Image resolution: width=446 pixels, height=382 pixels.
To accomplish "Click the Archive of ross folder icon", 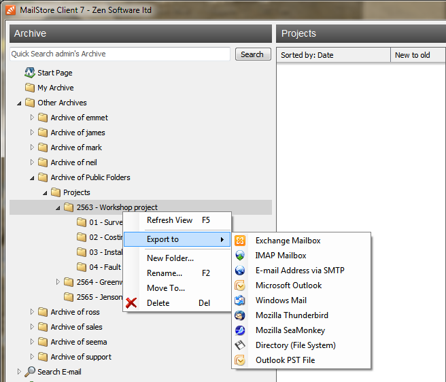I will click(43, 312).
